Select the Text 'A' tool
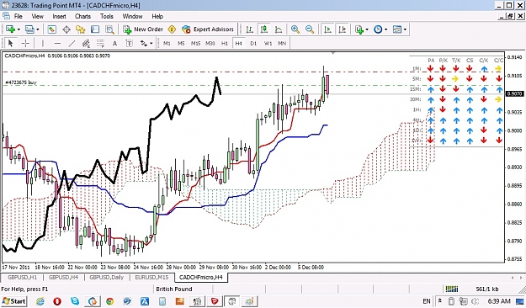526x308 pixels. coord(114,43)
